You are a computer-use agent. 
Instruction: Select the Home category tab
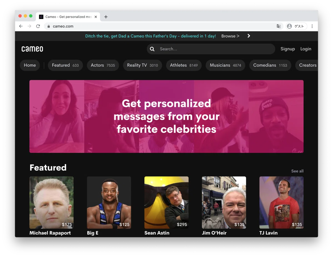(30, 65)
